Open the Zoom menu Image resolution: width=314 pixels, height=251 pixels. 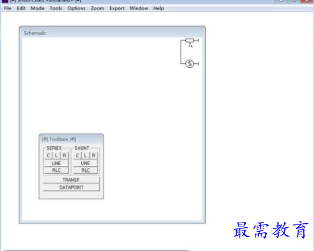pyautogui.click(x=98, y=8)
